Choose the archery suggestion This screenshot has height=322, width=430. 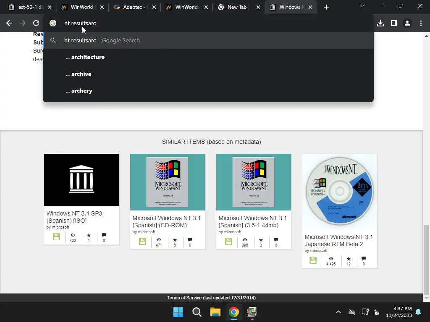coord(208,91)
